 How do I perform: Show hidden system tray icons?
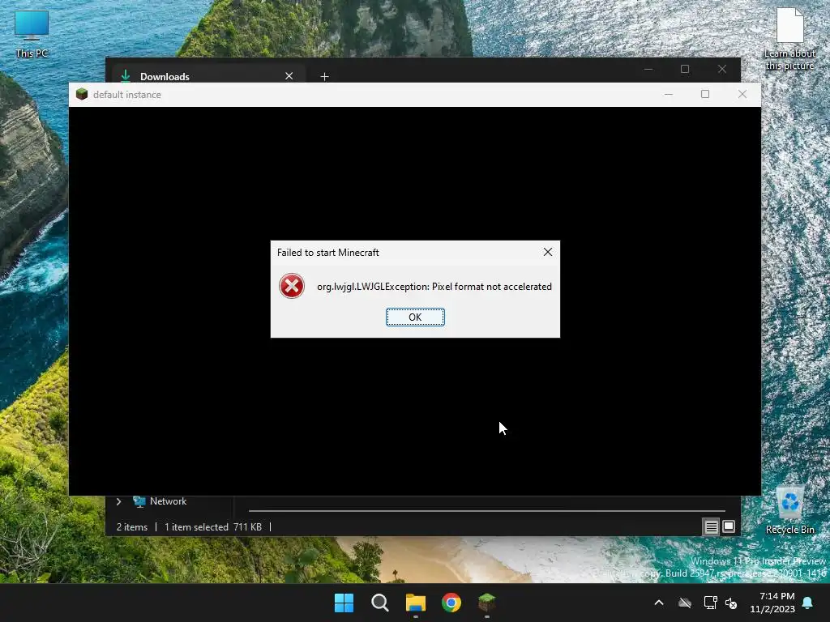tap(659, 603)
